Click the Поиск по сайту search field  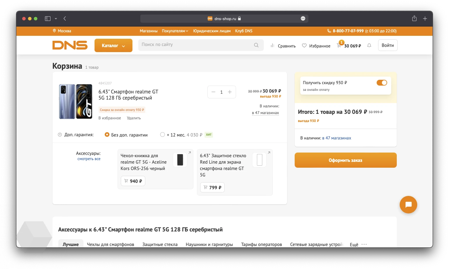tap(201, 45)
